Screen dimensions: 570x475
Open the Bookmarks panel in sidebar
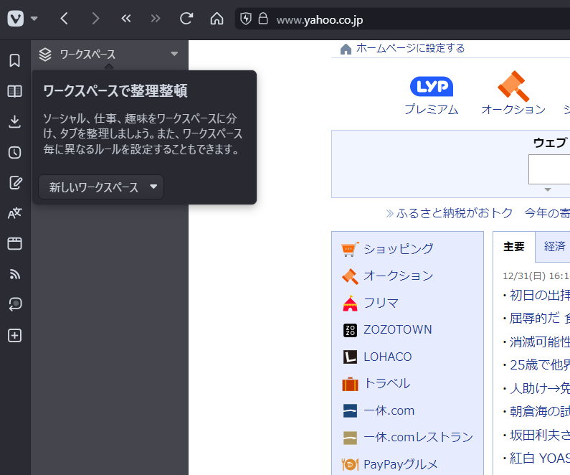(14, 60)
